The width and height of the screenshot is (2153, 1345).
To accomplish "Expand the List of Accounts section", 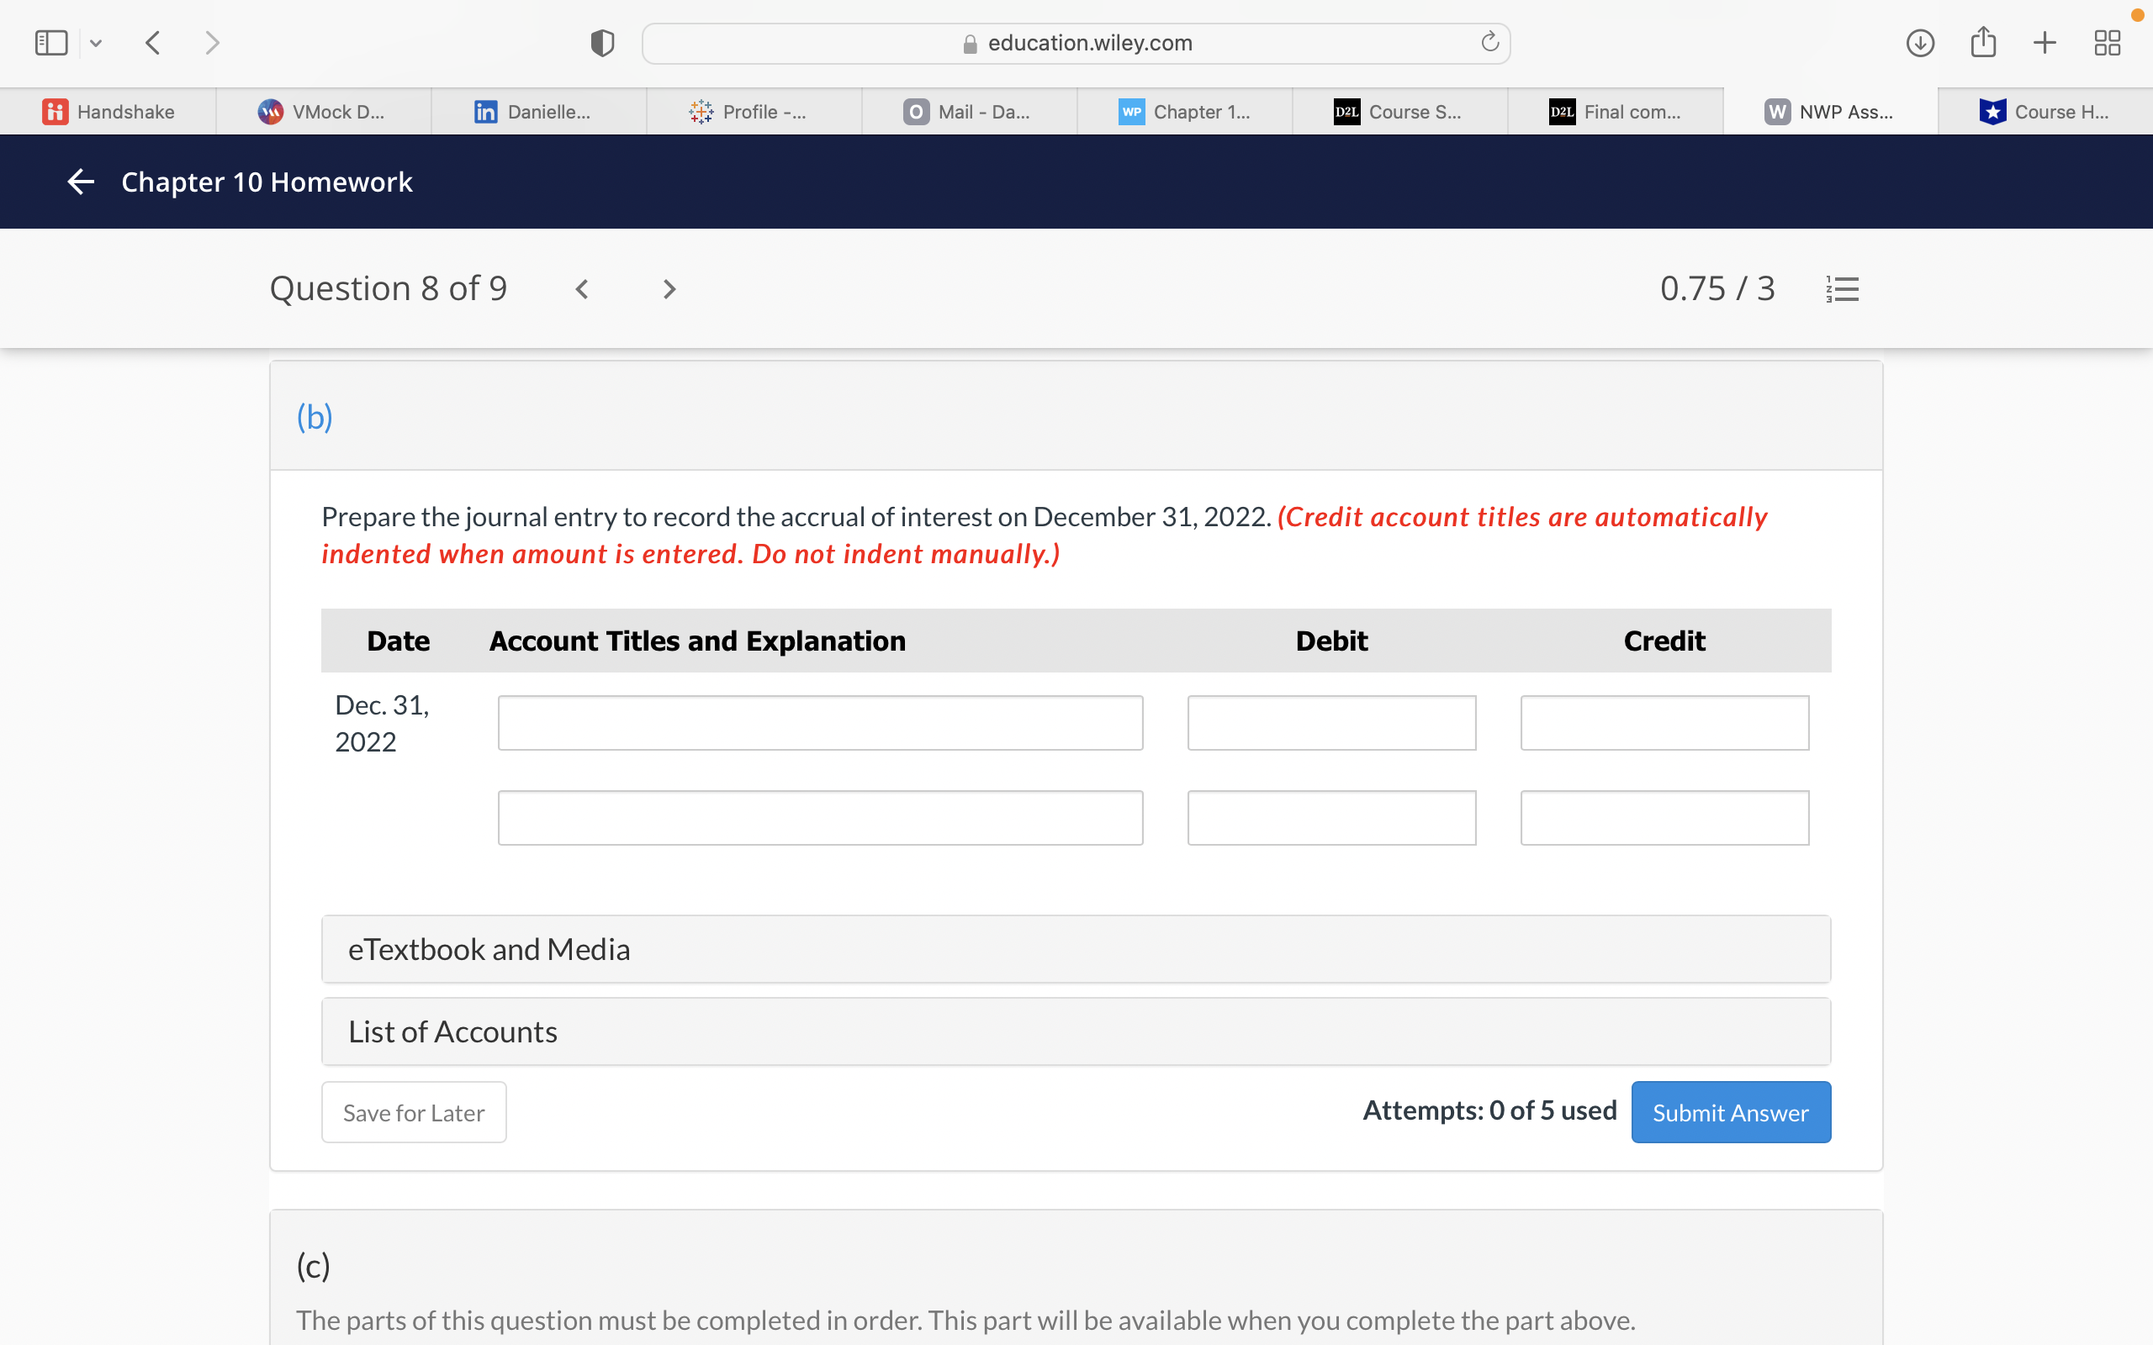I will point(1076,1031).
